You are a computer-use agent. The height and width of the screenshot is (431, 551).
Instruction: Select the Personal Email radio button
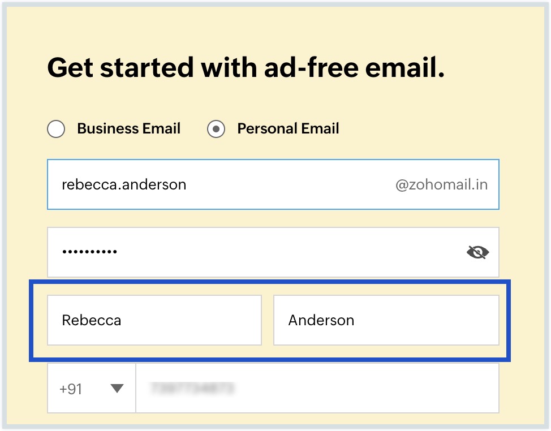click(x=216, y=129)
